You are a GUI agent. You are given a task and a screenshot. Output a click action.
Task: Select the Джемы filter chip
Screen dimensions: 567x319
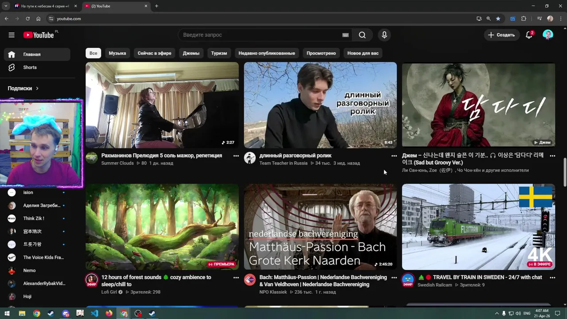pyautogui.click(x=191, y=53)
